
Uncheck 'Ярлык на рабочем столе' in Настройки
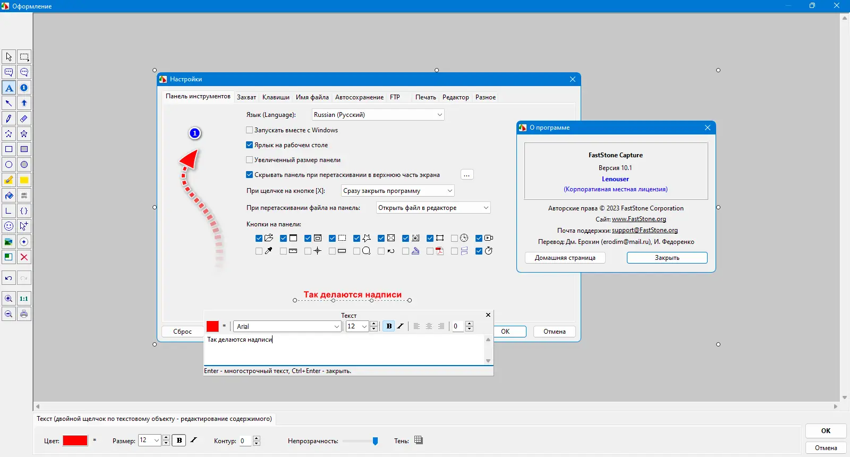point(250,145)
